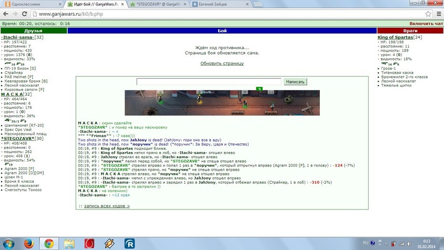The width and height of the screenshot is (444, 250).
Task: Click the Враги header
Action: pyautogui.click(x=410, y=31)
